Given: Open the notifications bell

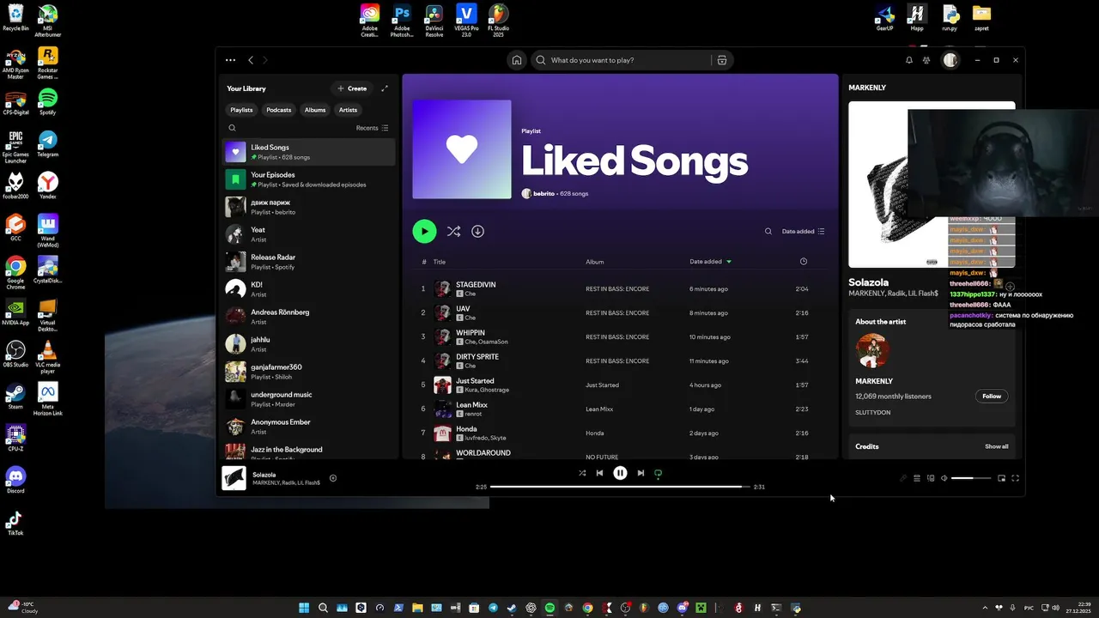Looking at the screenshot, I should [x=909, y=60].
